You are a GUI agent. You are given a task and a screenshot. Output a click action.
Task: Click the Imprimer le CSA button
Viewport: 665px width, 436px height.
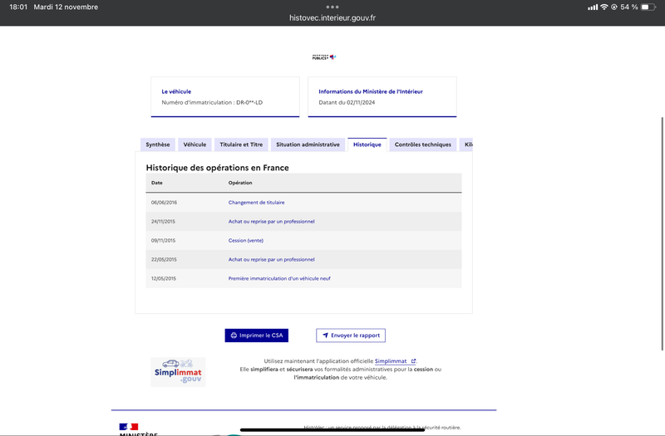(x=257, y=336)
